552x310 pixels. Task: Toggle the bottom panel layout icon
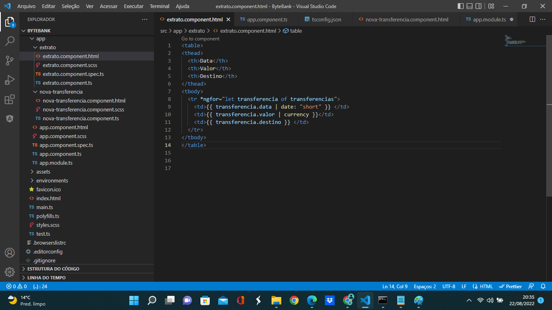[x=470, y=6]
